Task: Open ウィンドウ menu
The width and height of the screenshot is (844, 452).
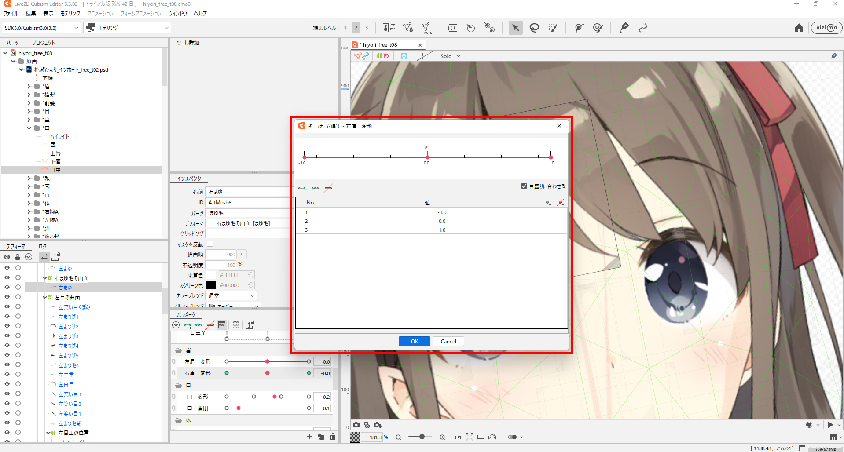Action: [x=178, y=13]
